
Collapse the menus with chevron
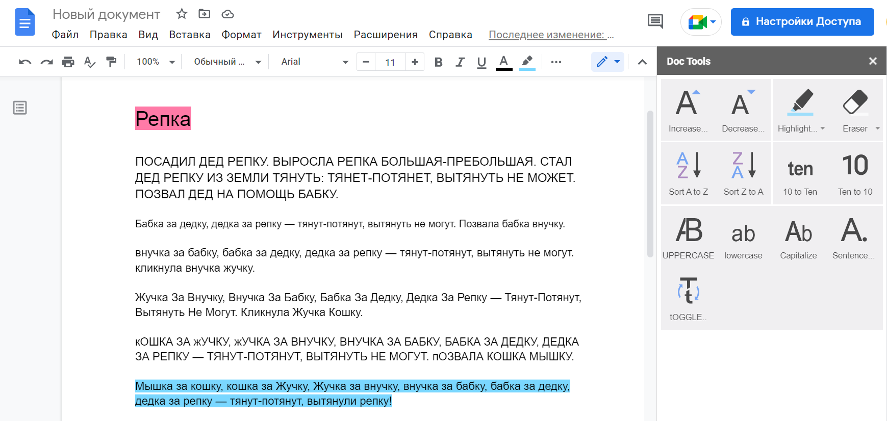click(x=642, y=62)
